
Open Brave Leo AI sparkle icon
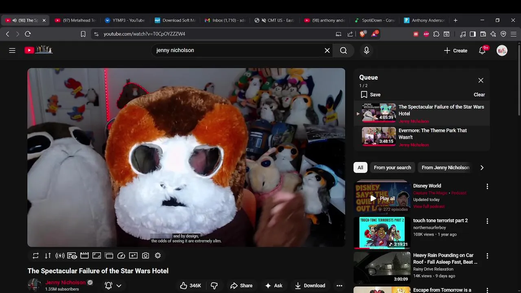[493, 34]
